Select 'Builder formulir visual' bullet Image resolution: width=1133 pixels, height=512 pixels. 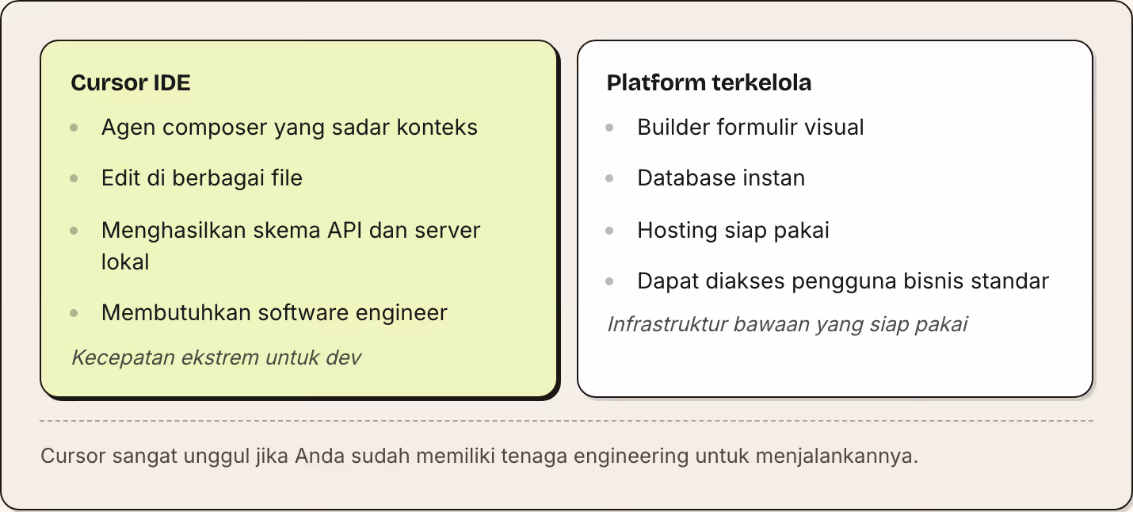point(750,127)
